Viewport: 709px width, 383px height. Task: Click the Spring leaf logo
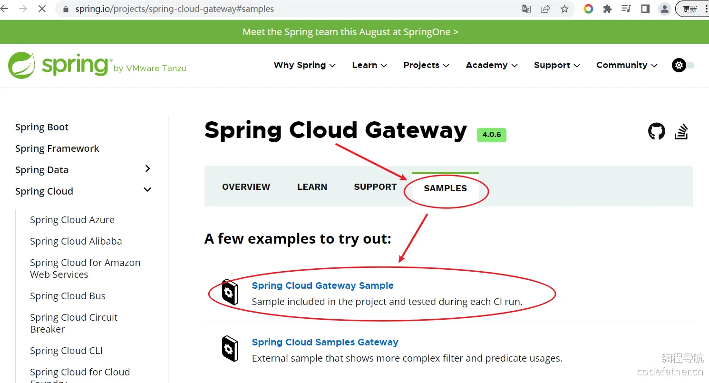tap(22, 65)
